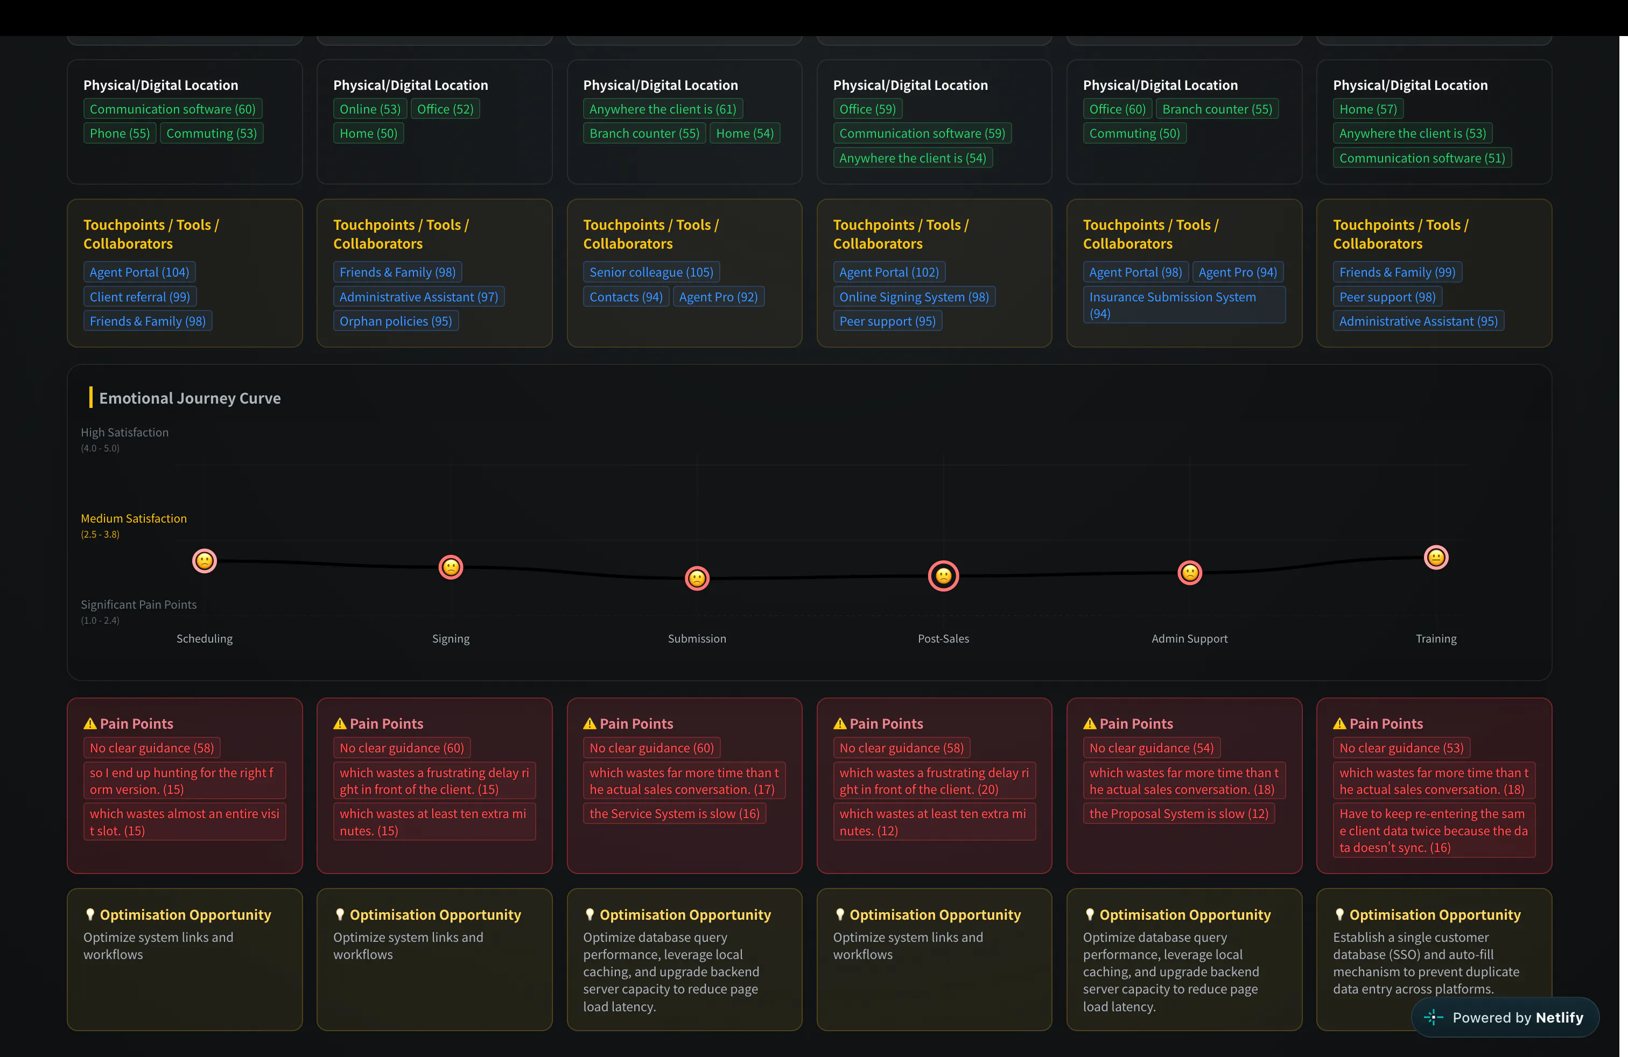Click the 'Online (53)' location tag
1628x1057 pixels.
370,109
